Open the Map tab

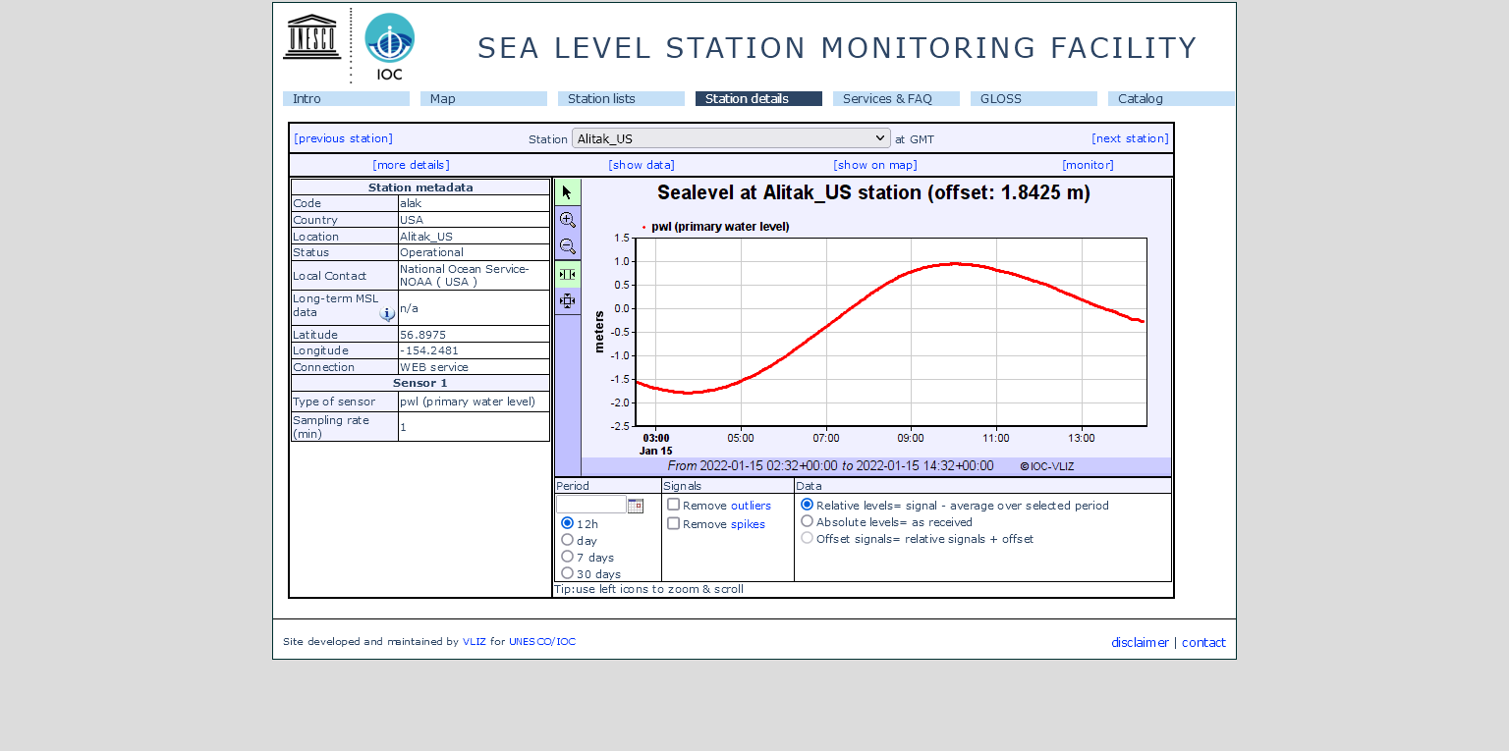483,99
